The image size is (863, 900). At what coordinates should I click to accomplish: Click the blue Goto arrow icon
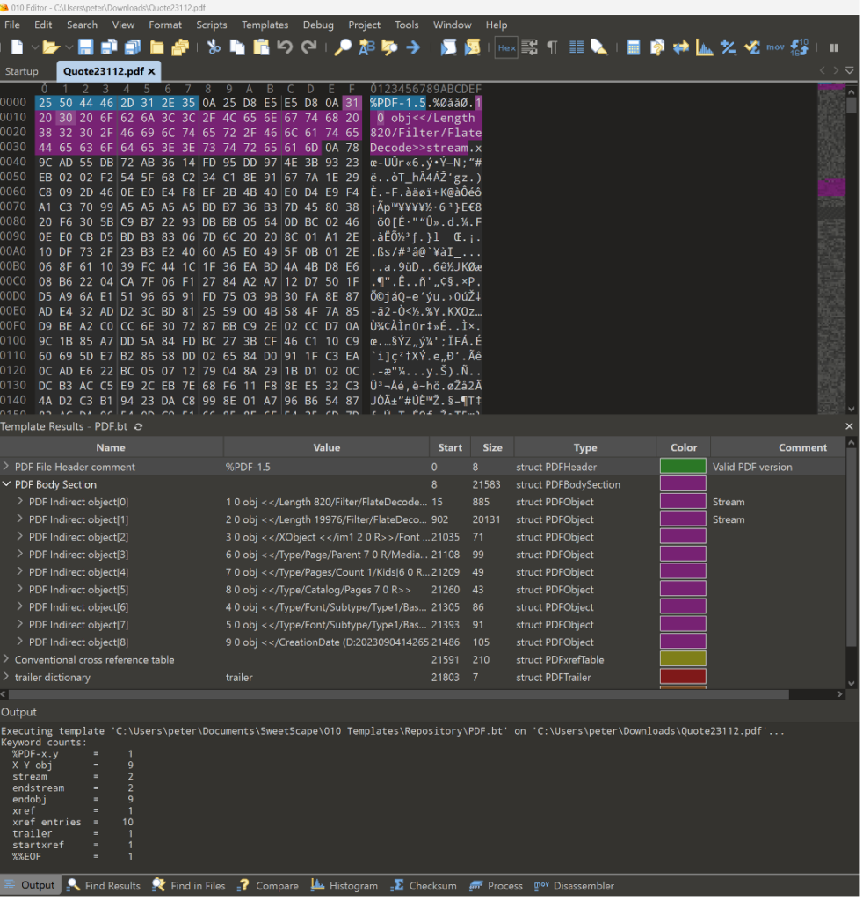(413, 47)
